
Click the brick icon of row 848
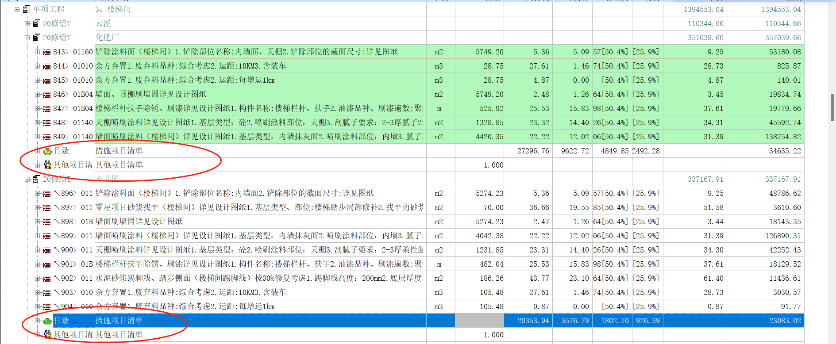tap(46, 123)
